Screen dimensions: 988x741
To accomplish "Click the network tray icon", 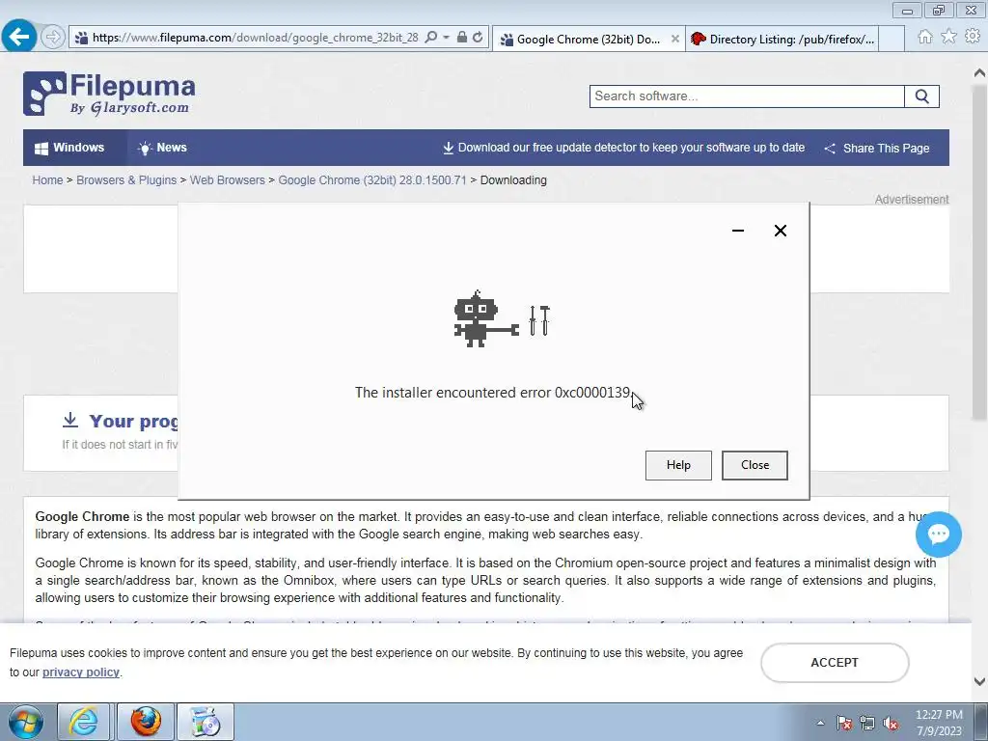I will pyautogui.click(x=867, y=723).
